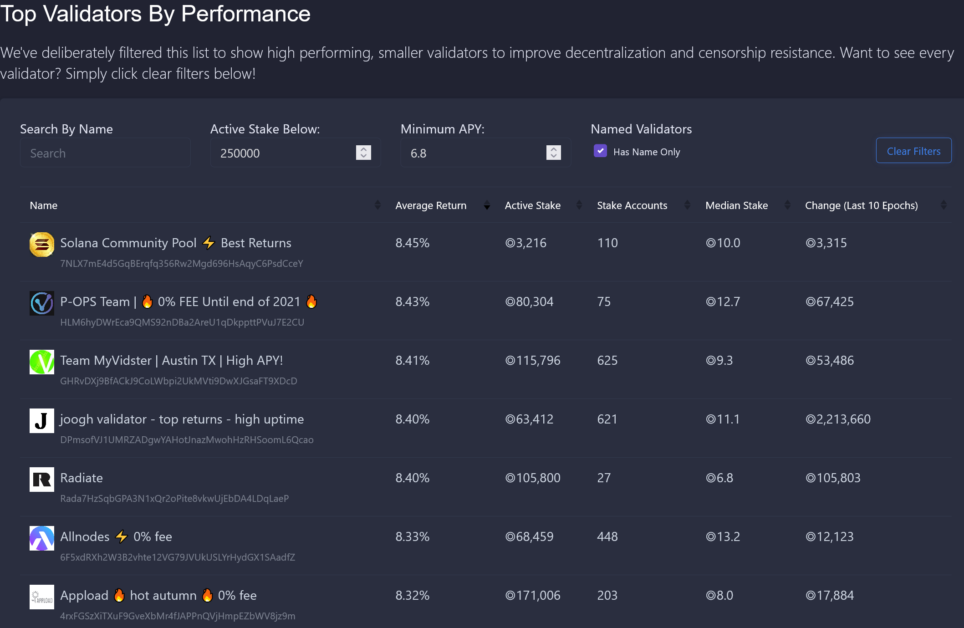Click the Team MyVidster green logo

[x=41, y=362]
